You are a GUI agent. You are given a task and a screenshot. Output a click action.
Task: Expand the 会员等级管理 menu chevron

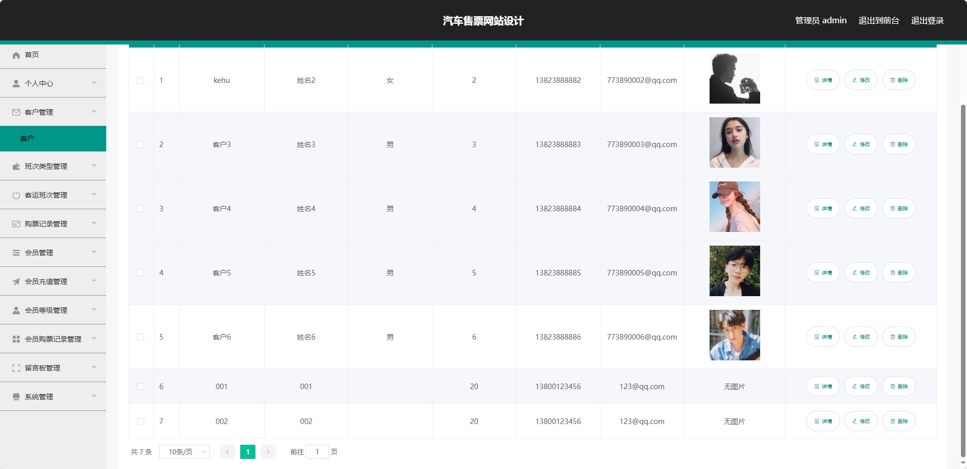point(94,310)
